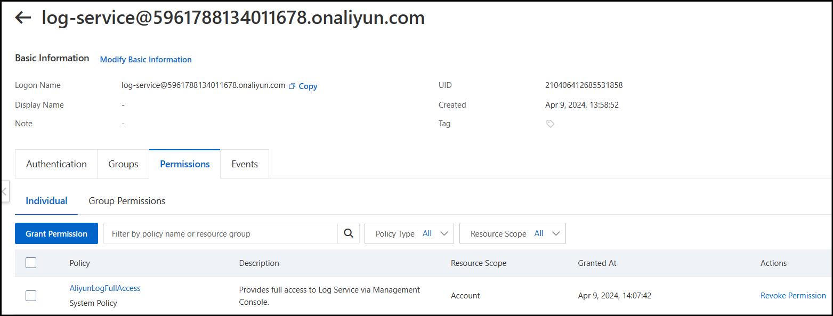Image resolution: width=833 pixels, height=316 pixels.
Task: Select the Individual sub-tab
Action: 46,201
